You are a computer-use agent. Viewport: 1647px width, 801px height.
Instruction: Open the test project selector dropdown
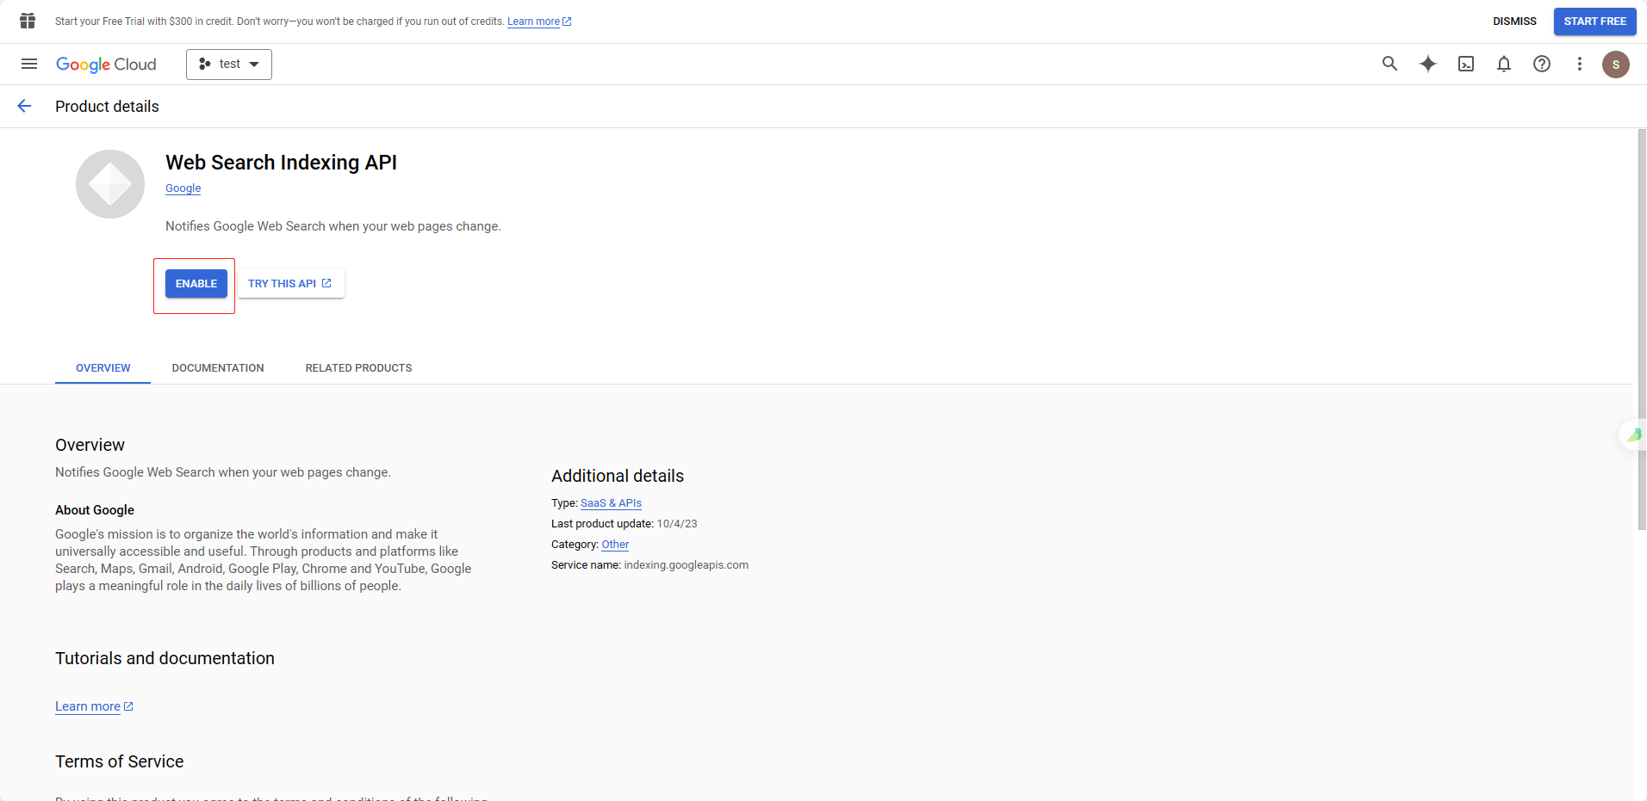[229, 65]
